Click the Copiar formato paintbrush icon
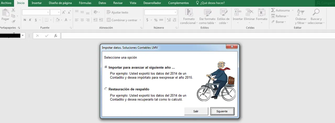This screenshot has width=335, height=123. click(x=13, y=22)
